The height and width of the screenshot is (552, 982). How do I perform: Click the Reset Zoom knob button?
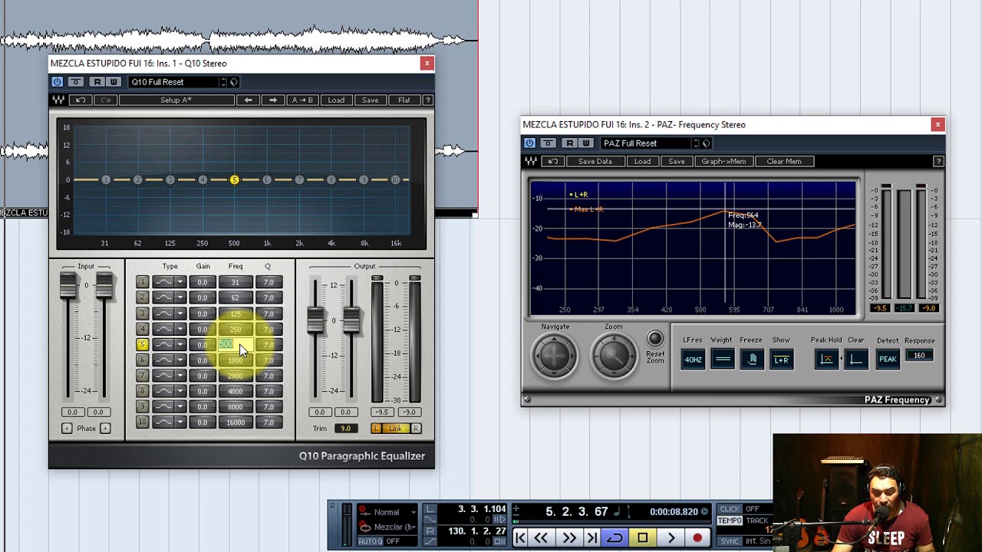coord(654,340)
